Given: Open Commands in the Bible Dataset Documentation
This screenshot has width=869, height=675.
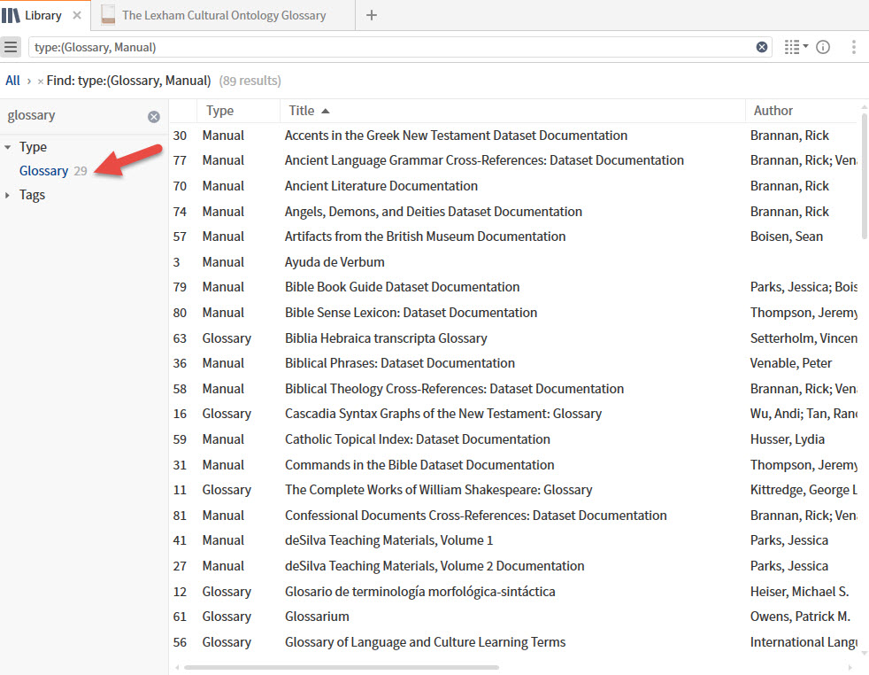Looking at the screenshot, I should (x=419, y=465).
